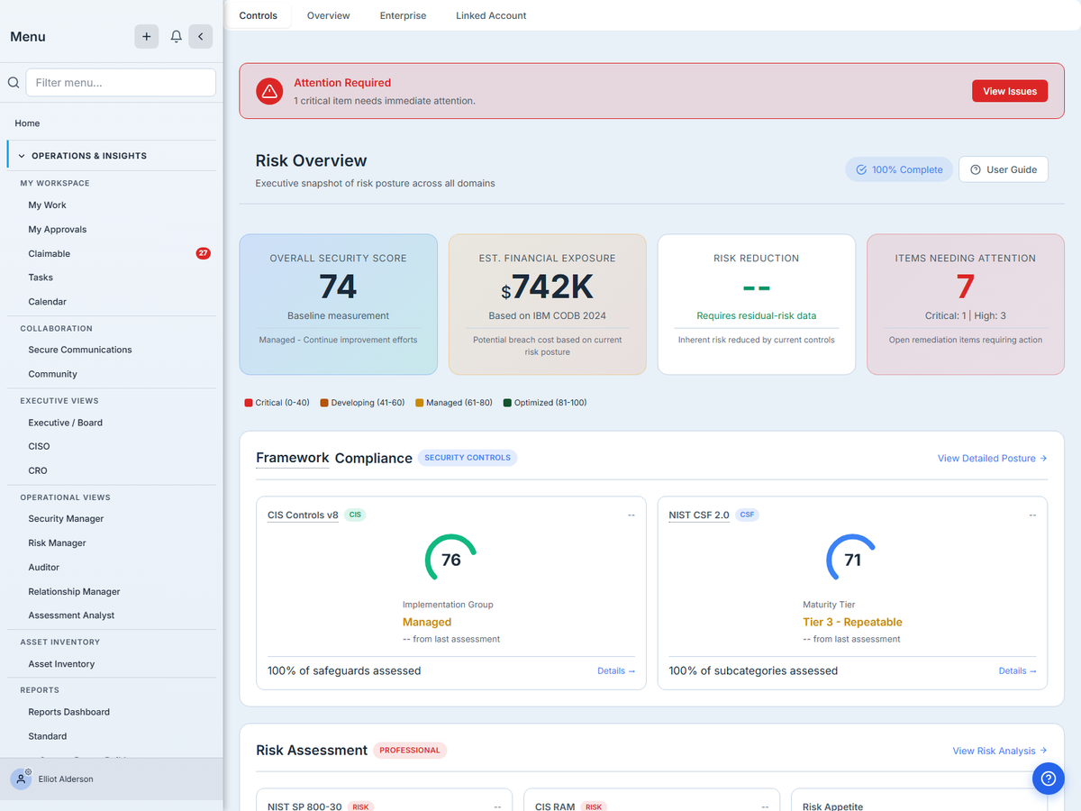Click the Risk Appetite card title
1081x811 pixels.
click(x=832, y=806)
